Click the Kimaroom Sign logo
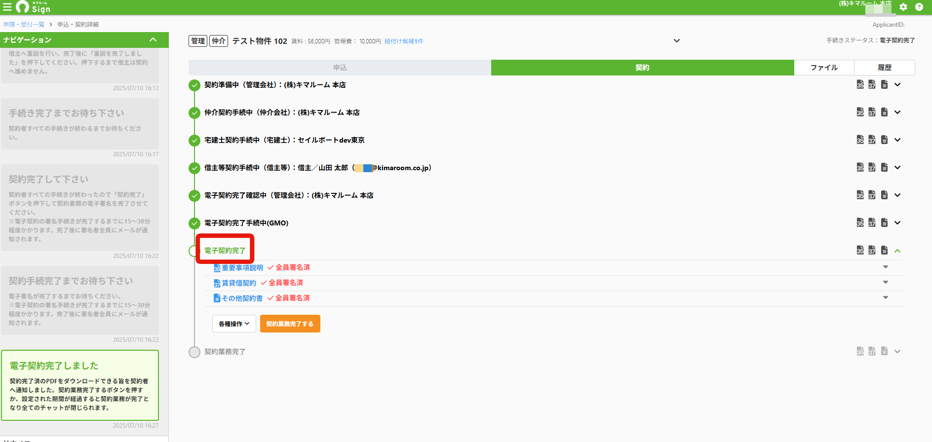The image size is (932, 442). [33, 7]
